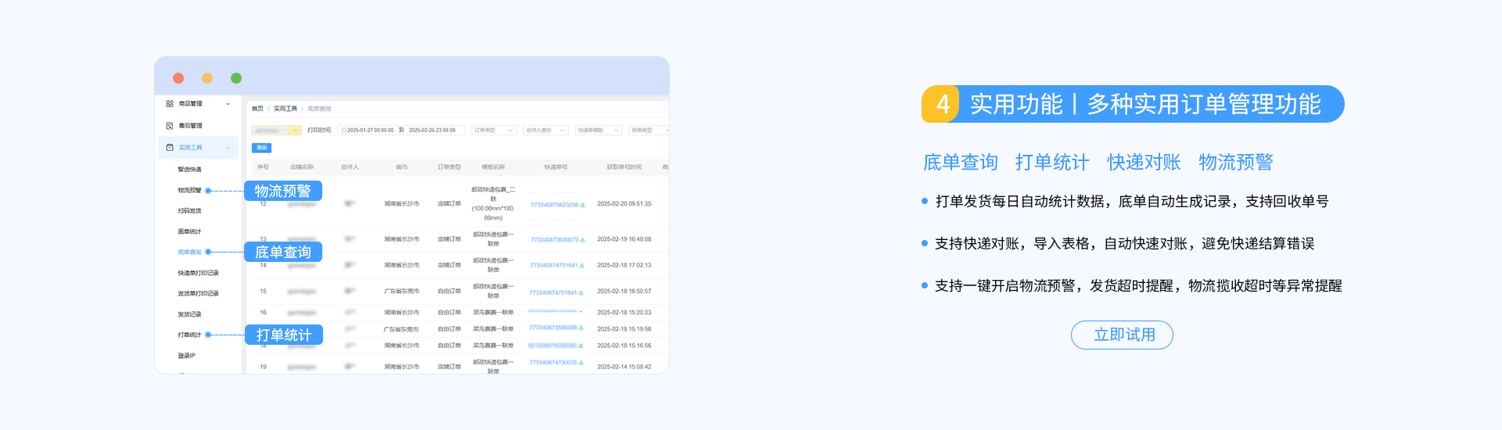The image size is (1502, 430).
Task: Click recycle icon beside tracking number 773340873600073
Action: pos(583,240)
